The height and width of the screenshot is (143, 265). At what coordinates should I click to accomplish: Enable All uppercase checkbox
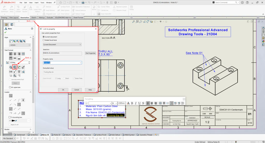tap(10, 87)
